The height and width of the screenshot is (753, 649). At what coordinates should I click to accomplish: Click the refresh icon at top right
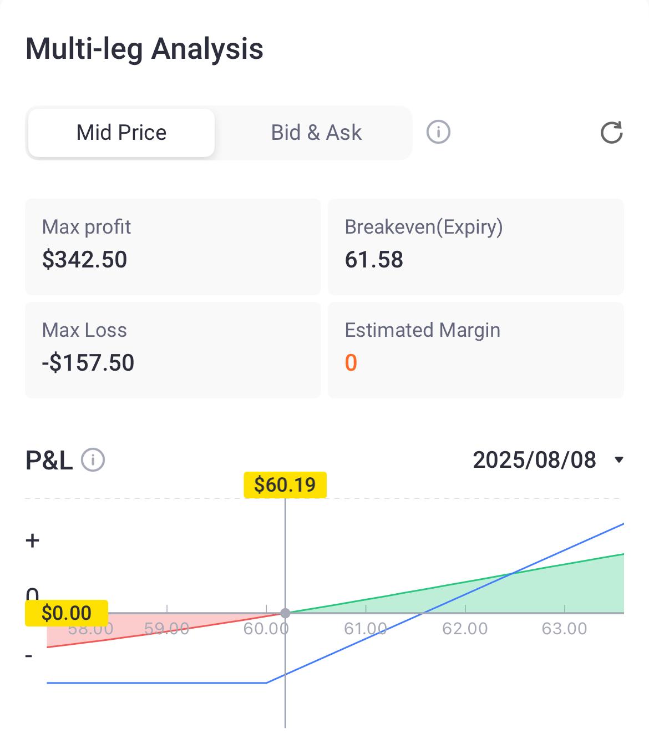(x=611, y=133)
